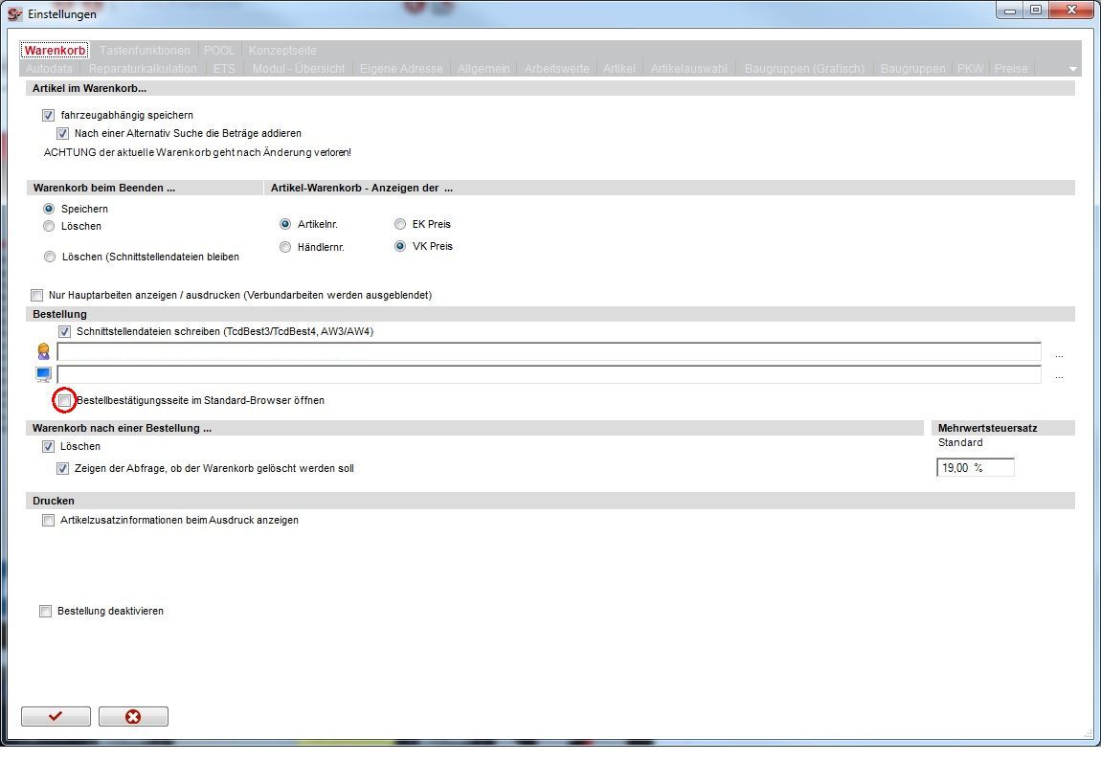
Task: Click the 'Standard' label under Mehrwertsteuersatz
Action: pyautogui.click(x=960, y=442)
